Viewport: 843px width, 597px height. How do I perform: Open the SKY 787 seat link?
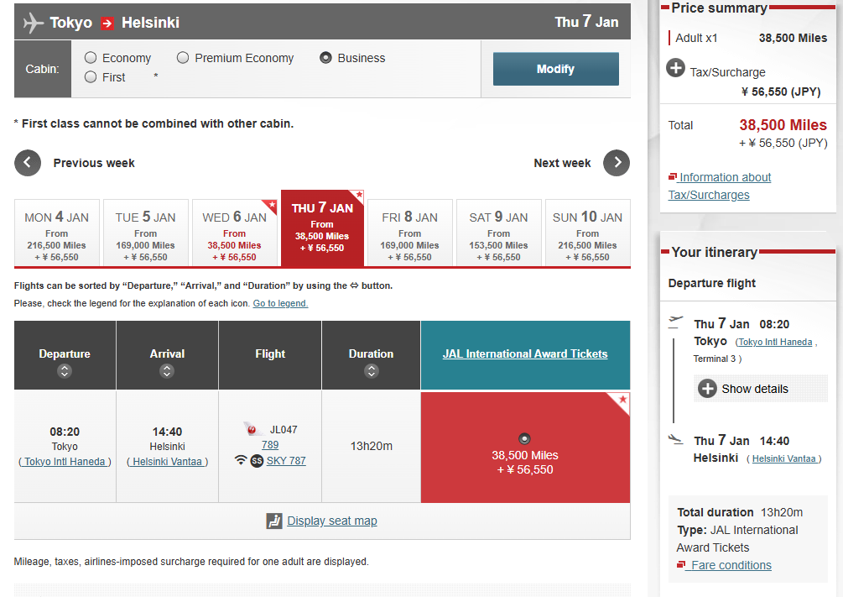286,461
